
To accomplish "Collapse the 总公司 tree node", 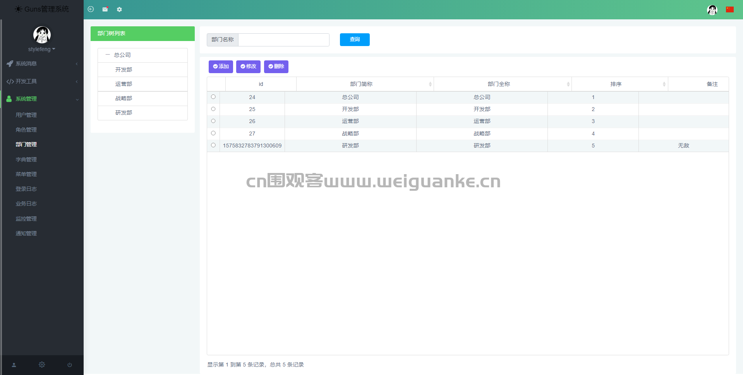I will 108,55.
